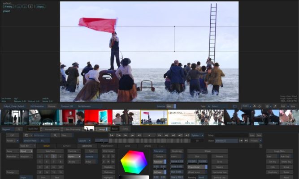Click the previous object arrow icon
The height and width of the screenshot is (179, 299).
[241, 140]
